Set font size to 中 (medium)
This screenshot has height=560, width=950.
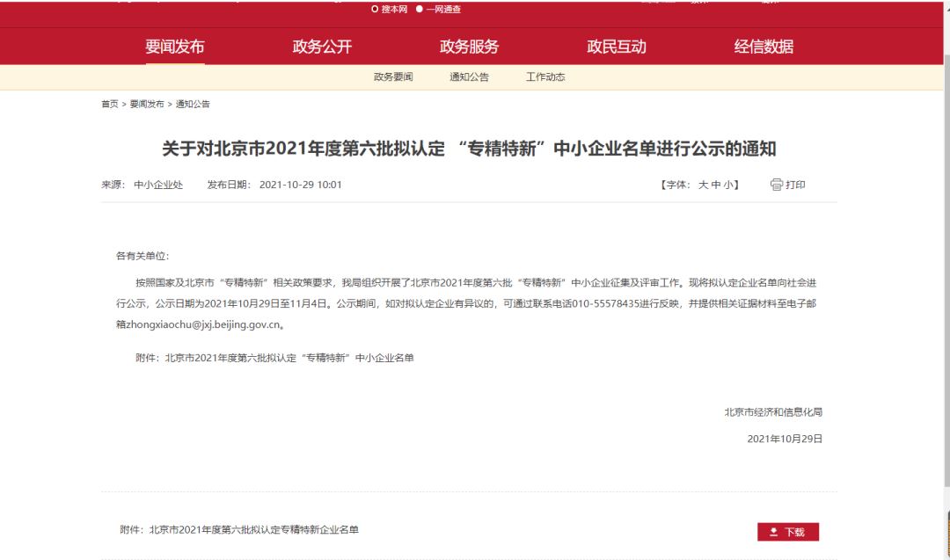tap(715, 185)
